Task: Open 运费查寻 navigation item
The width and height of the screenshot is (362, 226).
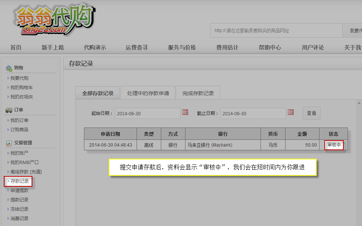Action: click(x=137, y=47)
